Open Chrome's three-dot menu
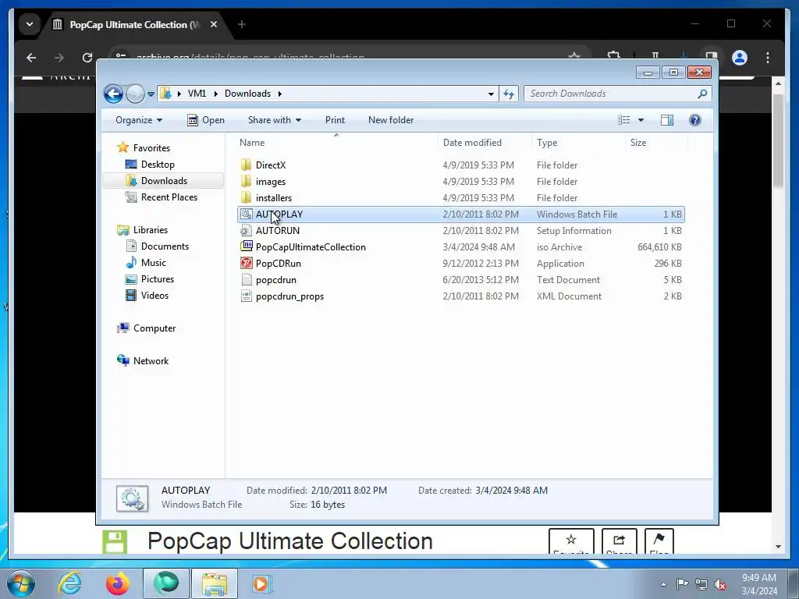Screen dimensions: 799x599 pos(768,58)
